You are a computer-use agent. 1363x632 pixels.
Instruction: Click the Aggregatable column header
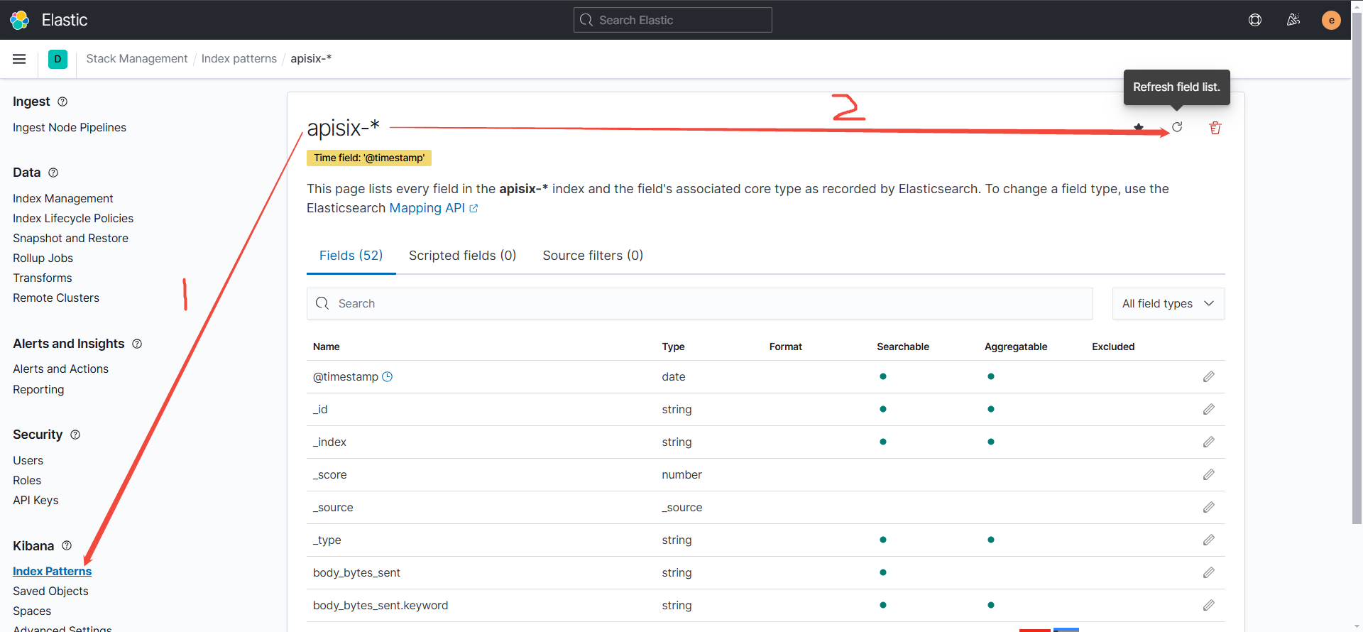click(x=1016, y=347)
